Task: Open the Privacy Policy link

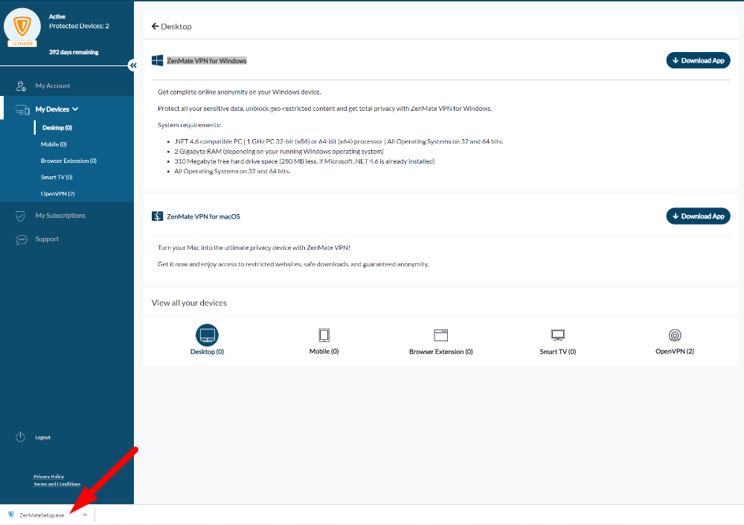Action: click(48, 477)
